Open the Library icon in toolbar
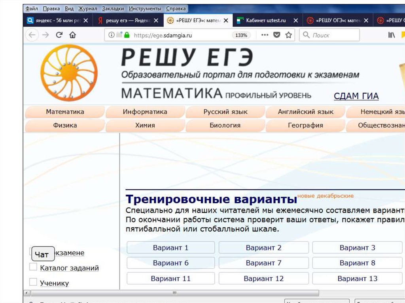Viewport: 405px width, 303px height. pyautogui.click(x=392, y=35)
